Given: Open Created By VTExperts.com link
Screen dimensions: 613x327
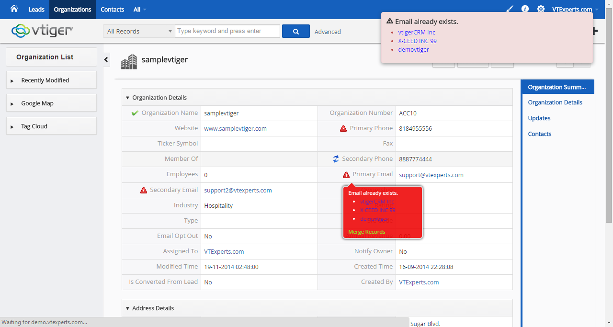Looking at the screenshot, I should (419, 282).
